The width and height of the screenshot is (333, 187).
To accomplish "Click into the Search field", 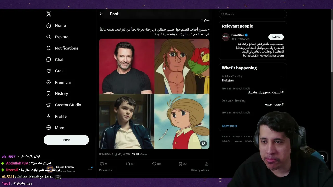I will pos(253,14).
